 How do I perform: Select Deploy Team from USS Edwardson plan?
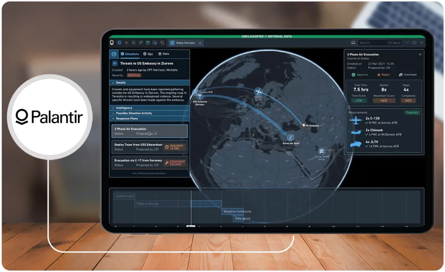(149, 147)
